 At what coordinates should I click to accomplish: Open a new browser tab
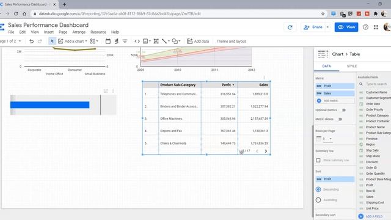pyautogui.click(x=64, y=4)
